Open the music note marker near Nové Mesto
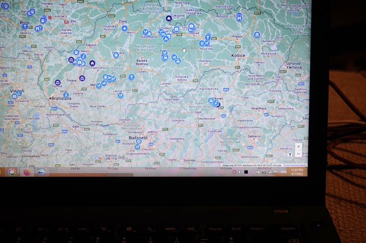 click(x=83, y=56)
